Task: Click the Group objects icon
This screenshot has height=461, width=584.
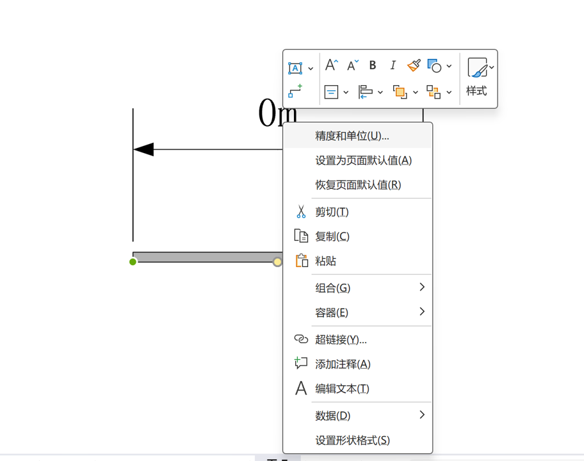Action: [x=434, y=92]
